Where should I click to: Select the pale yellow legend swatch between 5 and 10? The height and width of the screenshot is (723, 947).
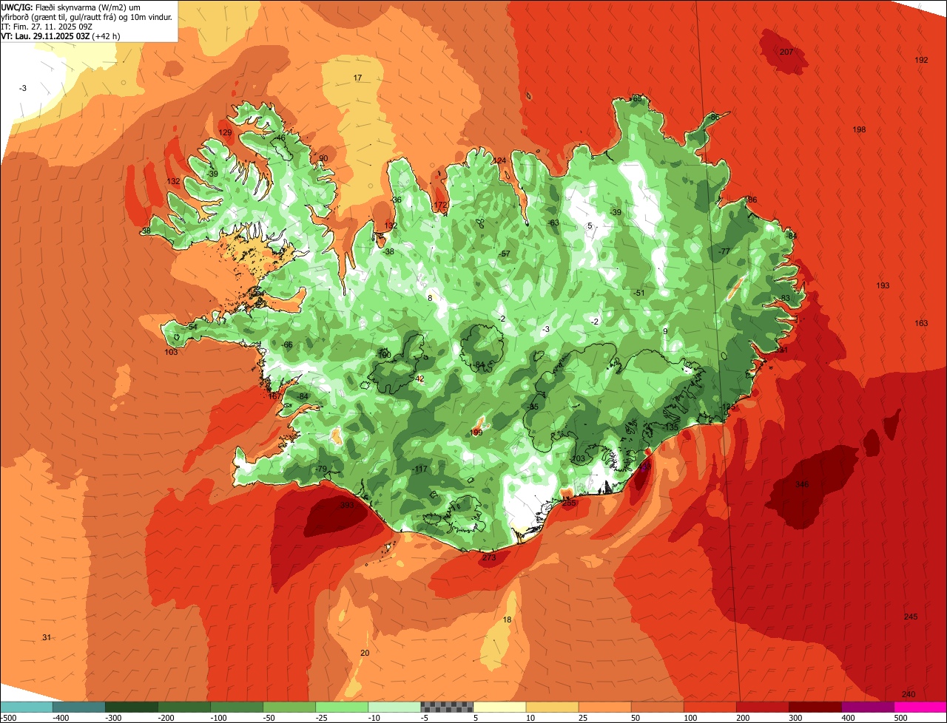[499, 707]
